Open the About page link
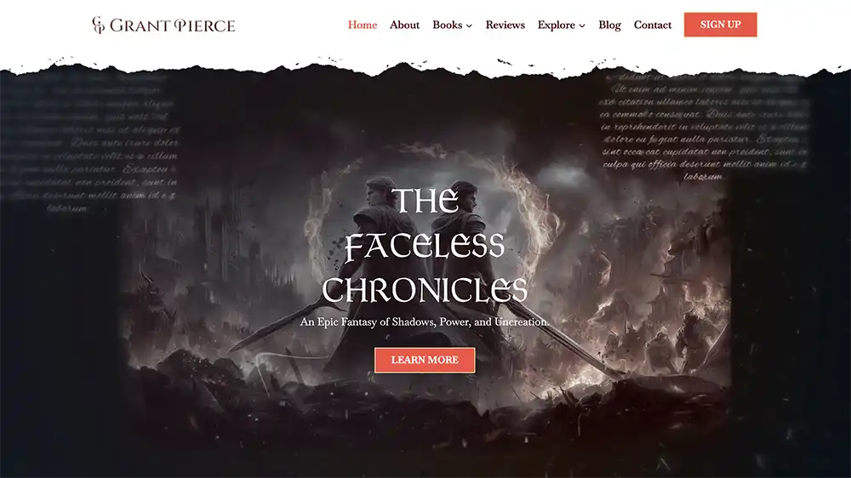The height and width of the screenshot is (478, 851). pyautogui.click(x=404, y=25)
